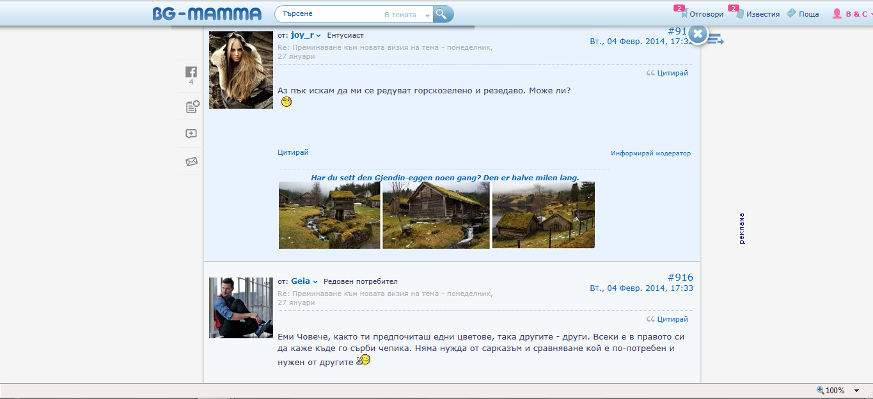This screenshot has width=873, height=399.
Task: Click the list-with-arrow icon beside post number
Action: [716, 40]
